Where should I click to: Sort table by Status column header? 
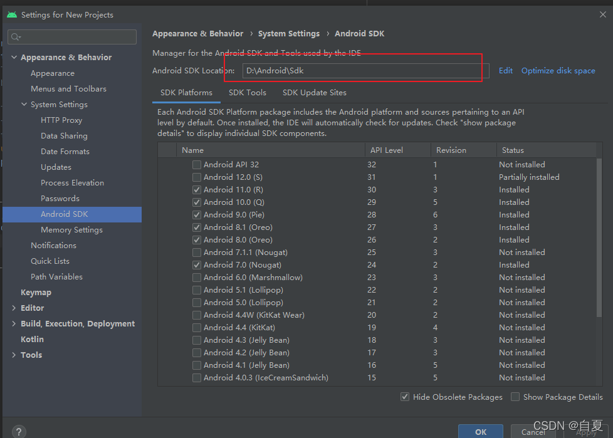pyautogui.click(x=547, y=150)
